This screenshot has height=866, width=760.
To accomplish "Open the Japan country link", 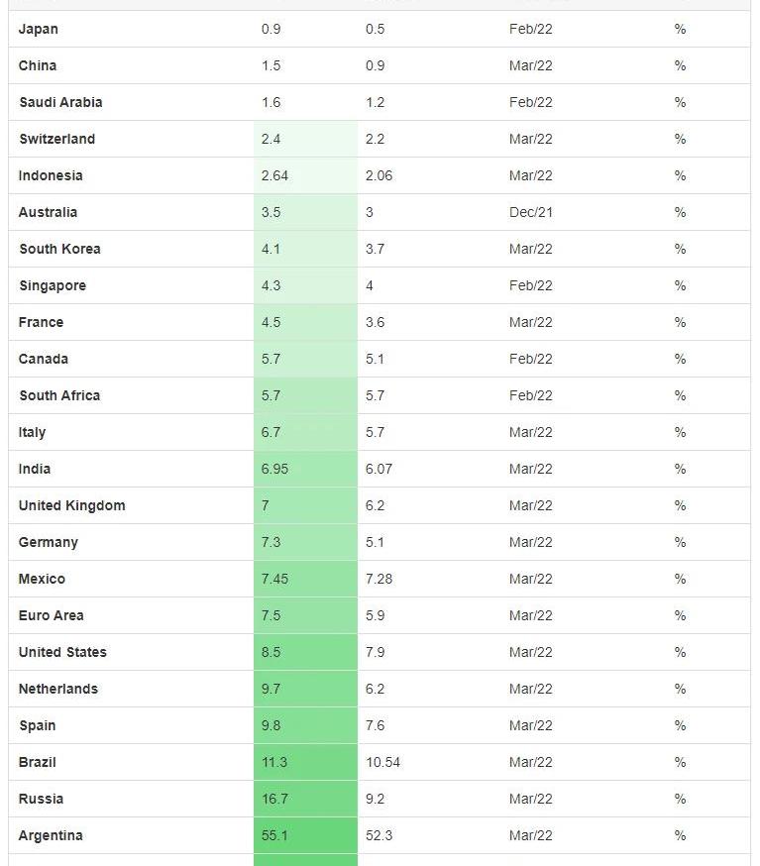I will coord(39,30).
